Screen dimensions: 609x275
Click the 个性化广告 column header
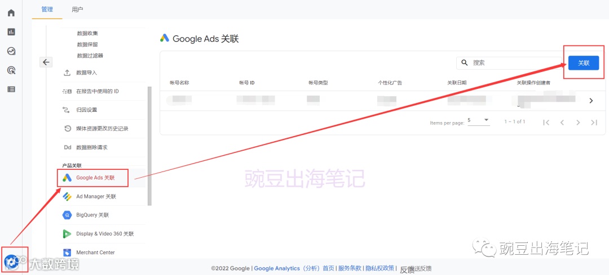[x=390, y=83]
